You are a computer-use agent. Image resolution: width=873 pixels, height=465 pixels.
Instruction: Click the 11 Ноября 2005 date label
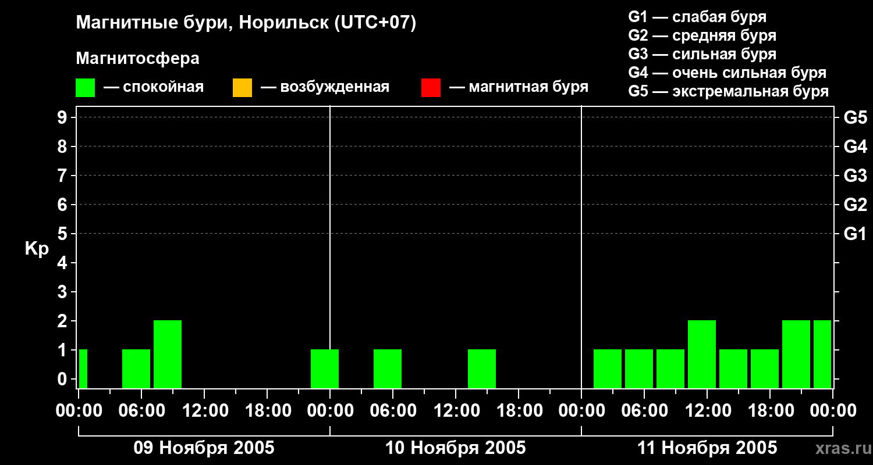(x=707, y=448)
